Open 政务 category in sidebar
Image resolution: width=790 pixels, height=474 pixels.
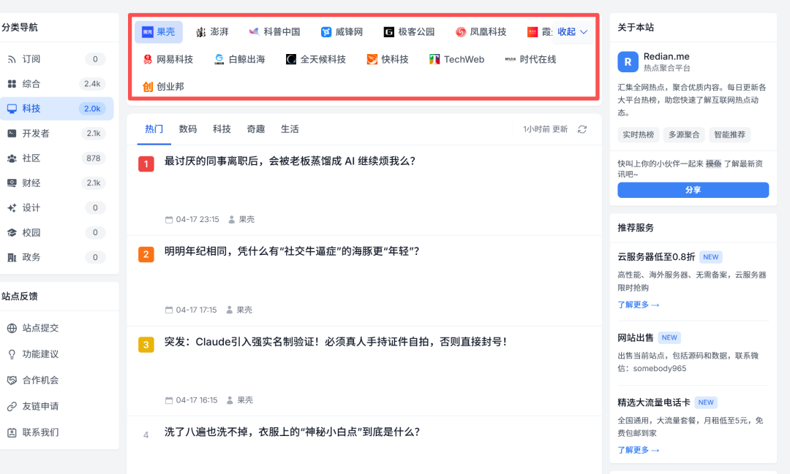pos(57,257)
